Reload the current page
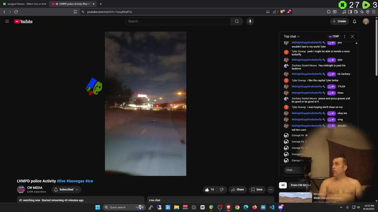378x212 pixels. [16, 12]
